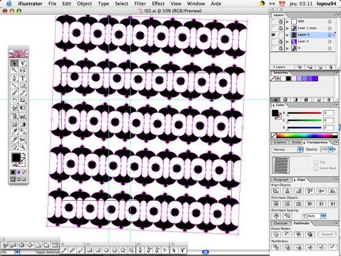Open the Normal blend mode dropdown
This screenshot has width=341, height=256.
[x=288, y=149]
